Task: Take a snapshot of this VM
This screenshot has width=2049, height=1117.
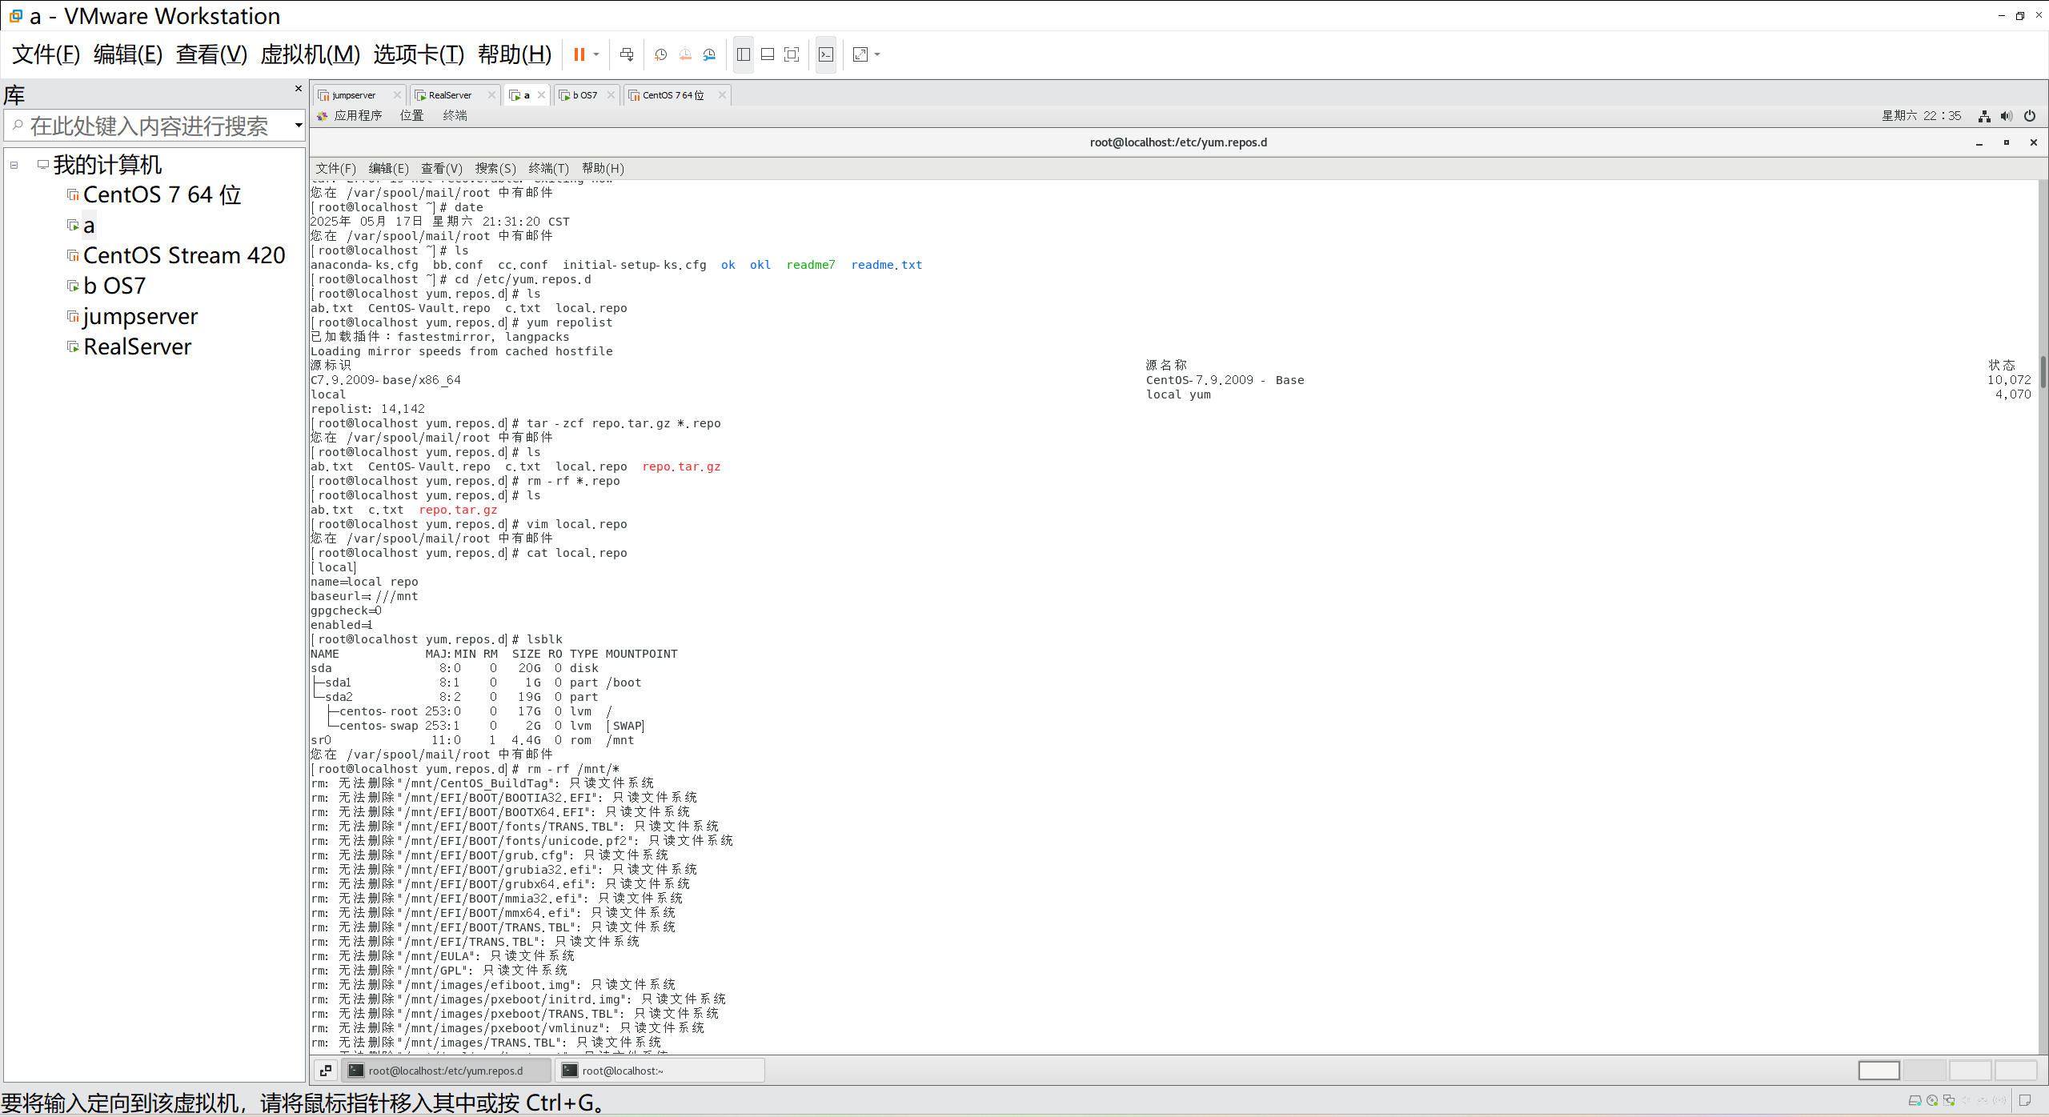Action: click(661, 54)
